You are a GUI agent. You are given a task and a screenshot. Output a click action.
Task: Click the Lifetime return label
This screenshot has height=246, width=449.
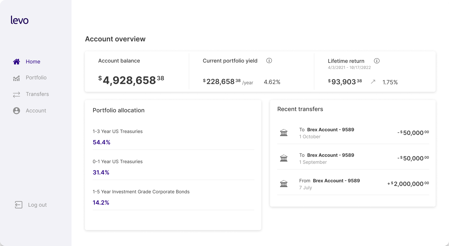(x=346, y=61)
